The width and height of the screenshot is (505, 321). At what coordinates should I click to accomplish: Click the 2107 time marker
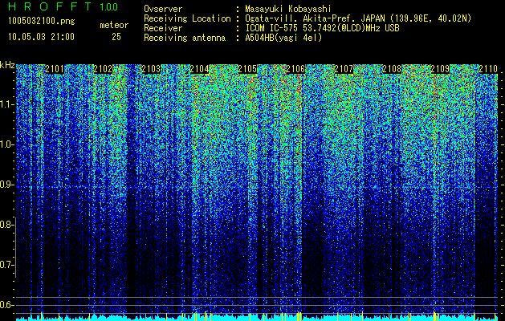click(344, 69)
